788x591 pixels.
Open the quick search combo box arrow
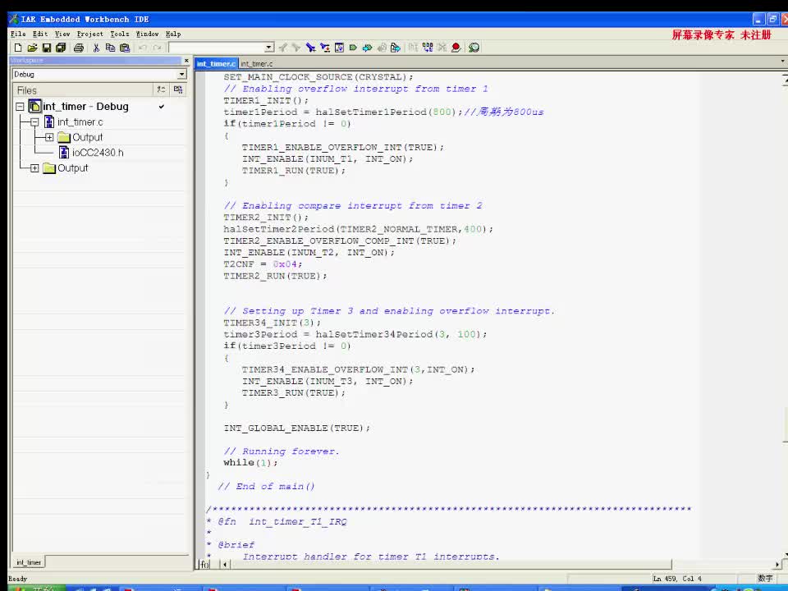click(x=269, y=48)
